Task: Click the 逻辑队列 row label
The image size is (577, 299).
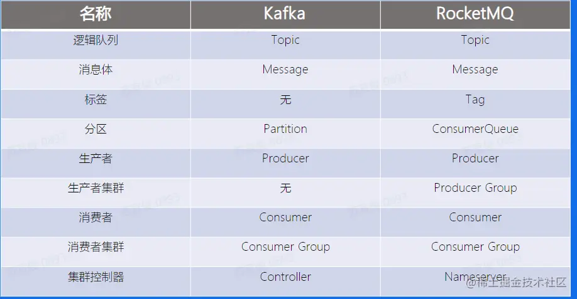Action: coord(96,39)
